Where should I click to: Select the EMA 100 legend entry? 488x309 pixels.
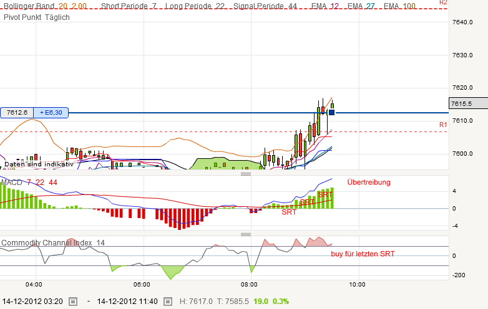(x=399, y=6)
